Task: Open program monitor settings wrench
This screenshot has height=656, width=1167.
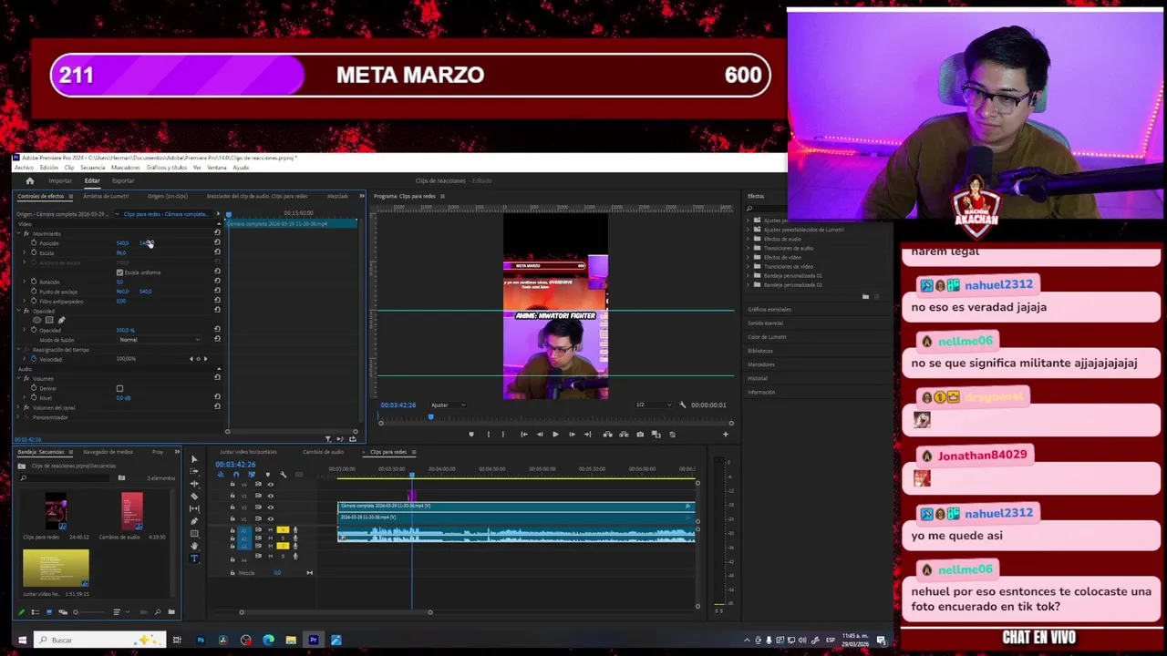Action: (x=683, y=405)
